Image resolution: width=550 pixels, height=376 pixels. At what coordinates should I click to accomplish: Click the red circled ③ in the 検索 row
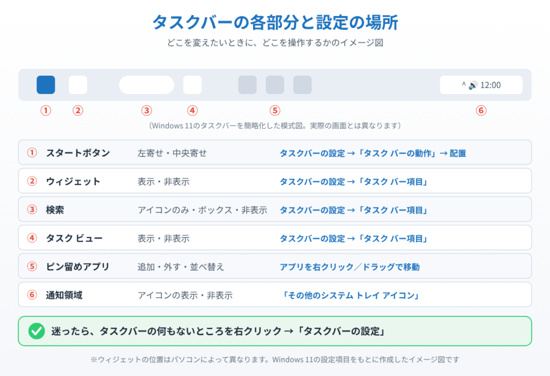pyautogui.click(x=32, y=209)
